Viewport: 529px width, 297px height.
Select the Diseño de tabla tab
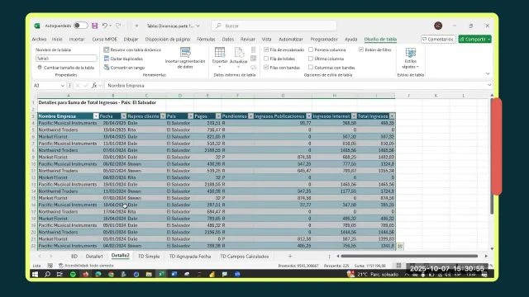380,39
